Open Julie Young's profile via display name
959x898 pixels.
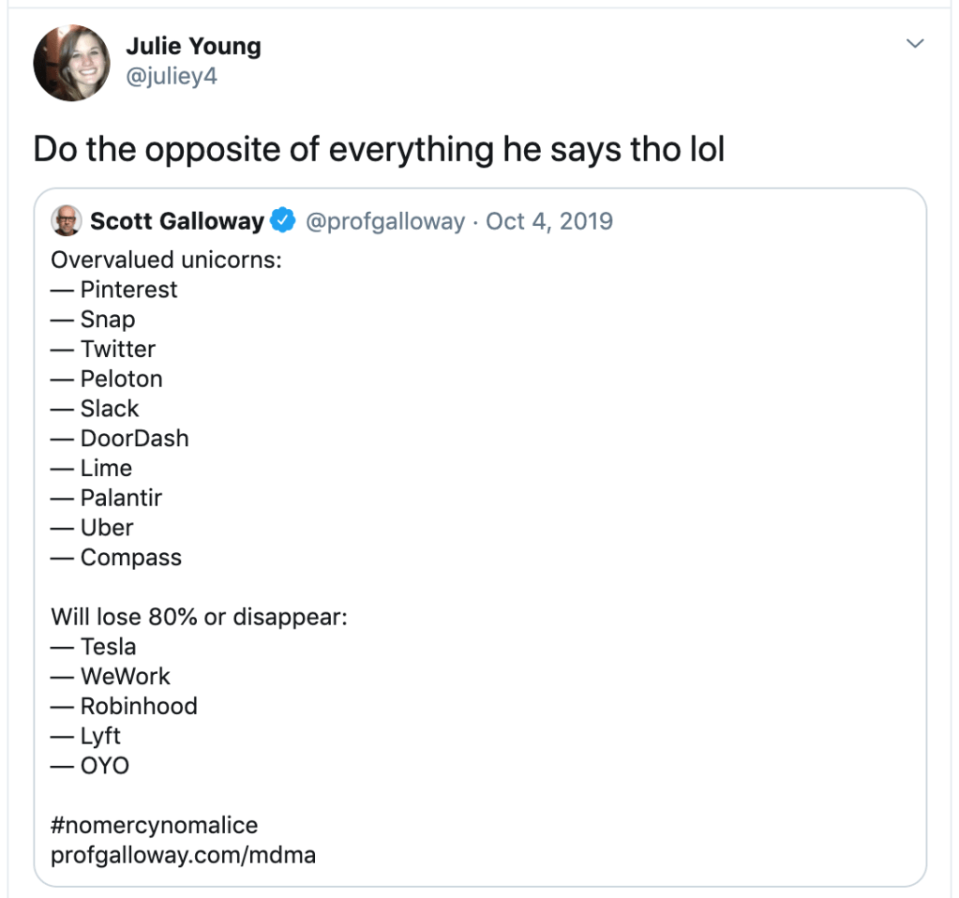[x=193, y=46]
